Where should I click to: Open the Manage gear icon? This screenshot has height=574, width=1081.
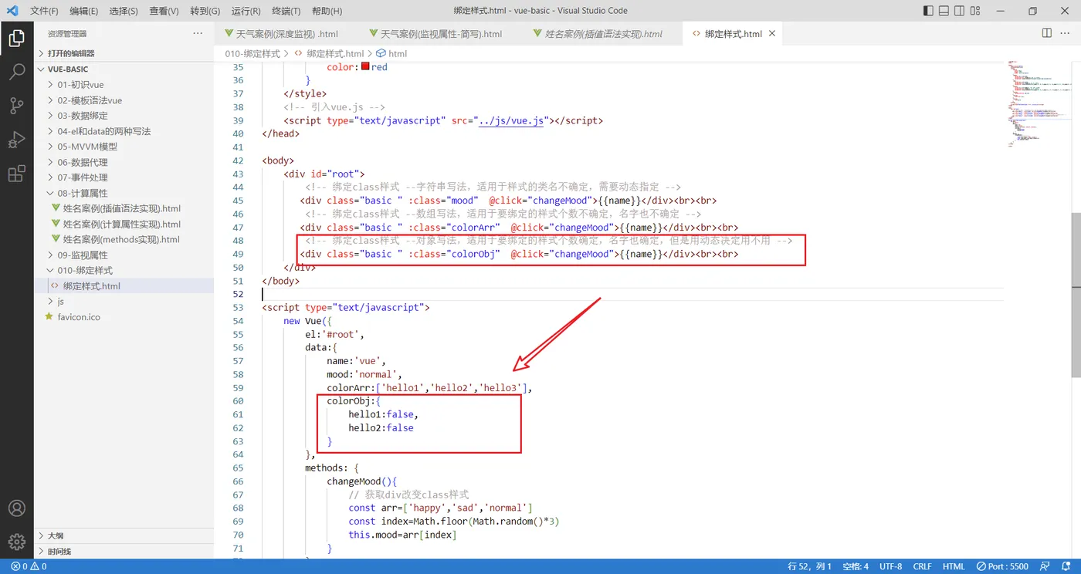click(16, 542)
